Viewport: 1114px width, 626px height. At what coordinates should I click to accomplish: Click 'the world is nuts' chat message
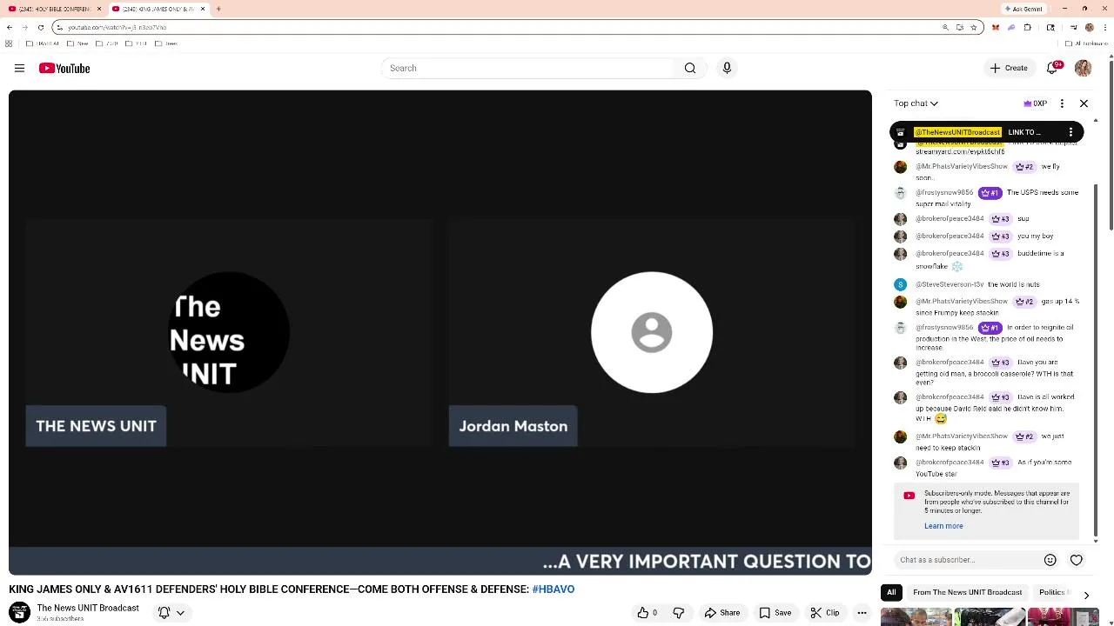tap(1013, 284)
